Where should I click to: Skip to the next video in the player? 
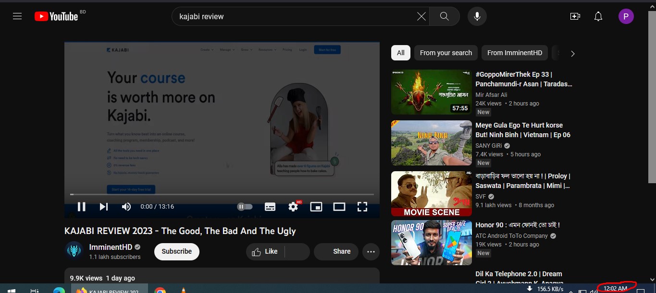click(104, 207)
